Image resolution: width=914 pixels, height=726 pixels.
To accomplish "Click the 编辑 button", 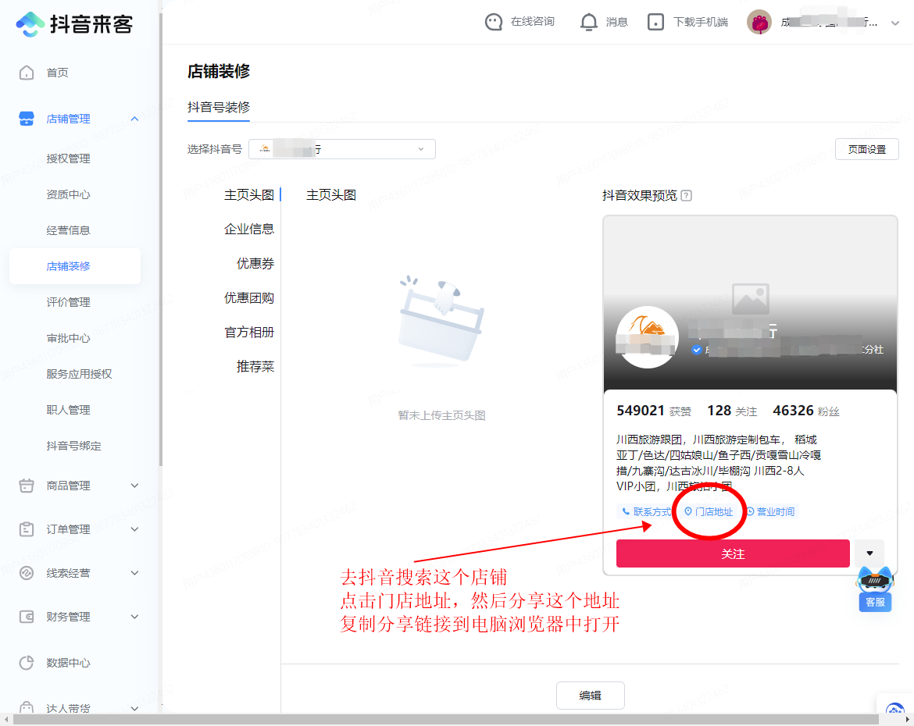I will click(x=591, y=696).
